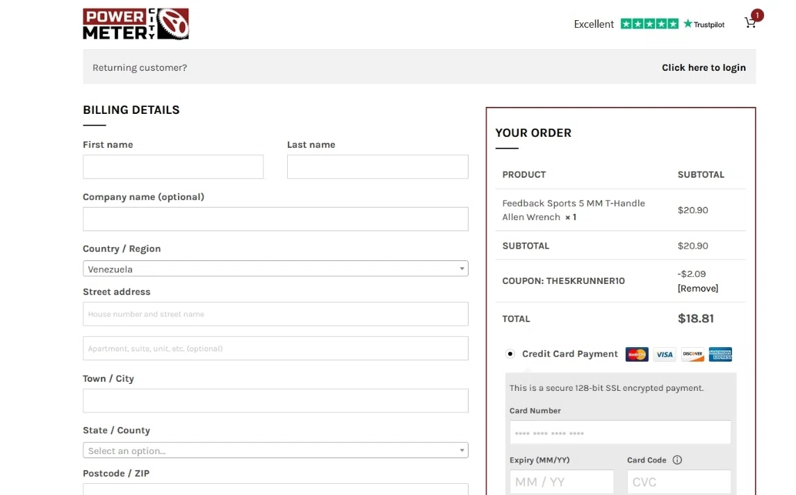Click the COUPON: THE5KRUNNER10 label
Viewport: 796px width, 495px height.
[x=564, y=281]
